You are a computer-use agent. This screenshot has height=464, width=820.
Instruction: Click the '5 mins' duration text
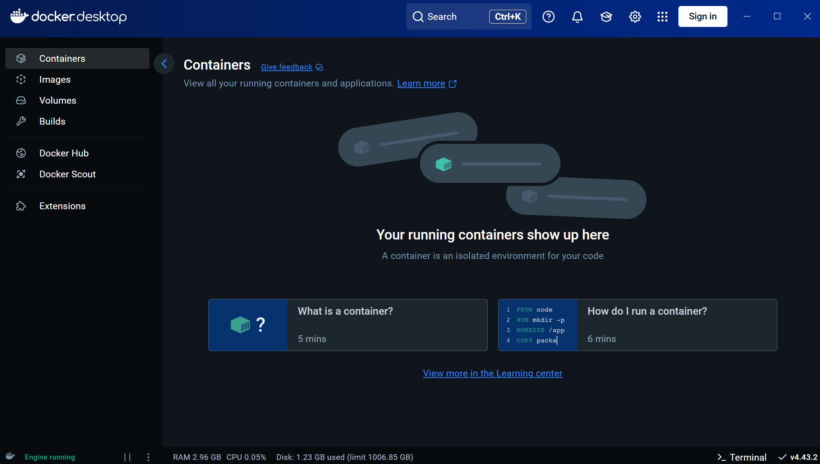[x=312, y=339]
